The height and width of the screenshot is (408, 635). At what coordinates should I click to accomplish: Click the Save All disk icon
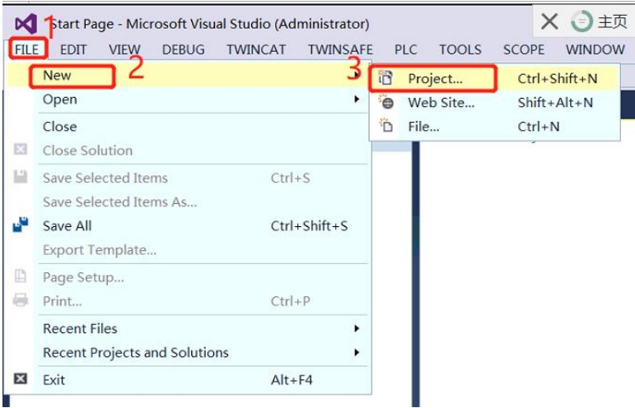(x=21, y=225)
